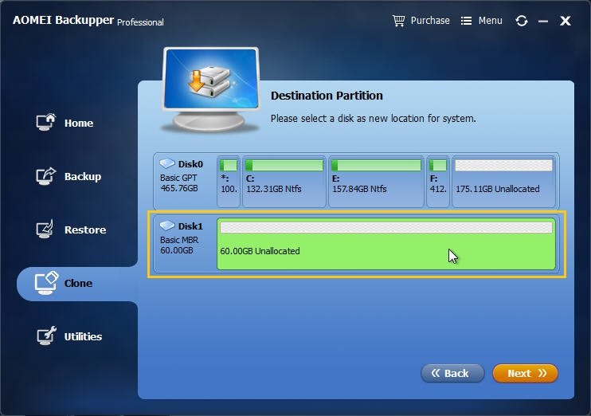This screenshot has height=416, width=591.
Task: Select the first 100MB system partition
Action: point(229,182)
